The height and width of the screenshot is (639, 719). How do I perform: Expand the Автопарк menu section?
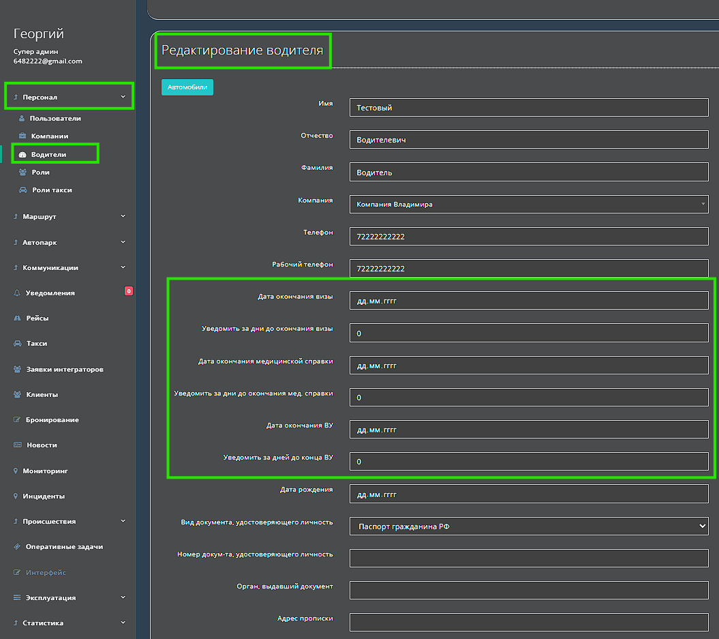tap(123, 242)
